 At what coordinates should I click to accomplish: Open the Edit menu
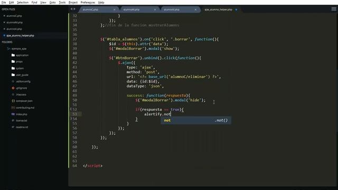12,3
